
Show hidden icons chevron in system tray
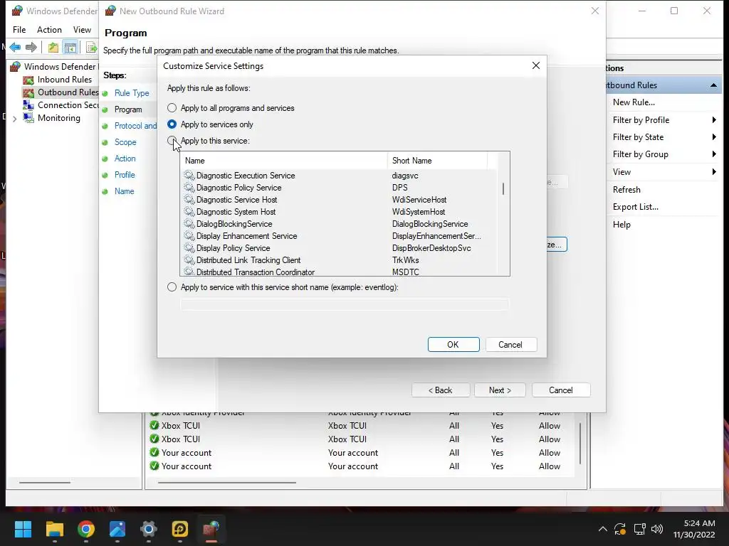[x=602, y=529]
